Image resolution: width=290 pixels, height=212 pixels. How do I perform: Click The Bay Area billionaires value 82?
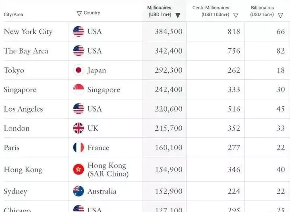point(281,51)
